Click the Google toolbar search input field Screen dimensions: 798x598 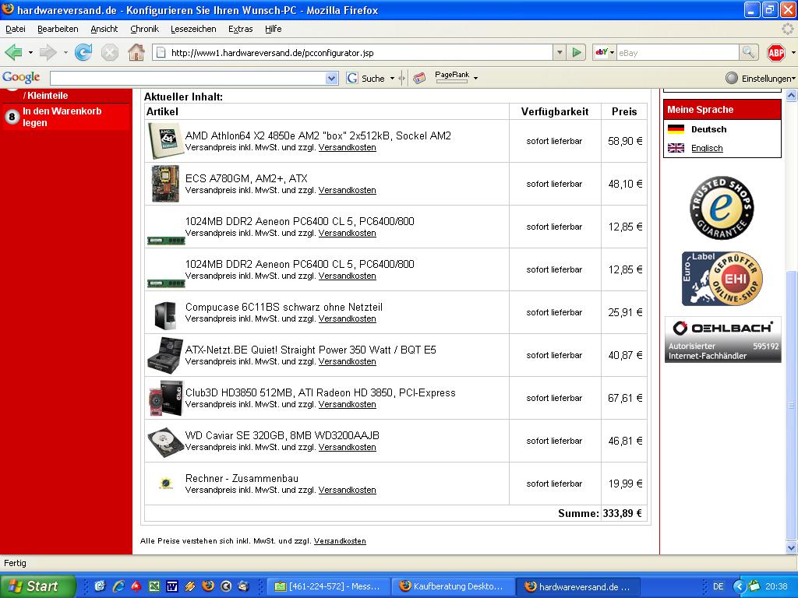pyautogui.click(x=189, y=79)
